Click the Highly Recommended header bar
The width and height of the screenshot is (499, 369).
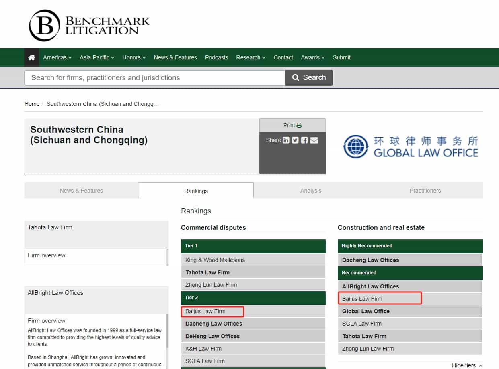[410, 246]
